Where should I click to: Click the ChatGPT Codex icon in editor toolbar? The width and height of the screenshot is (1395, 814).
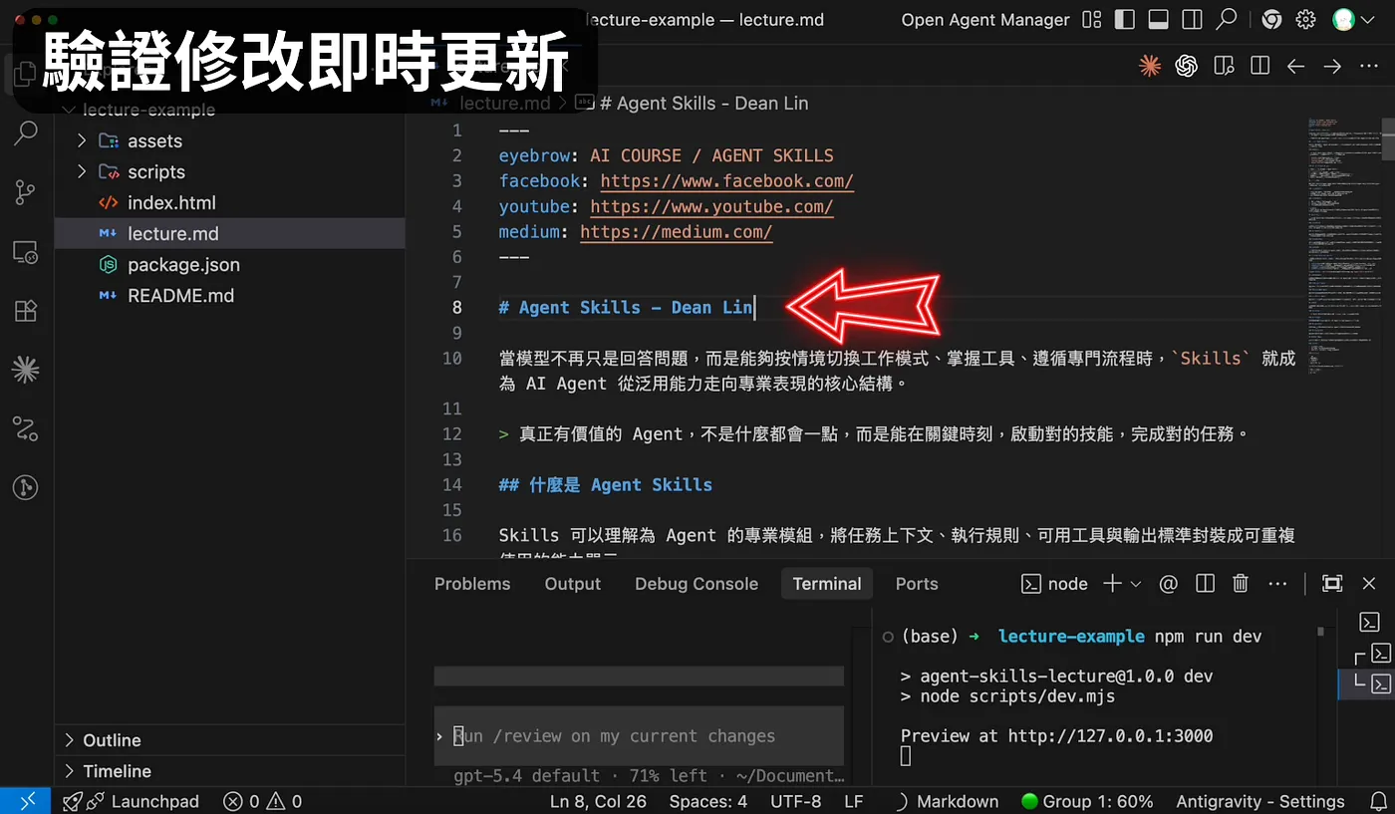[x=1186, y=66]
